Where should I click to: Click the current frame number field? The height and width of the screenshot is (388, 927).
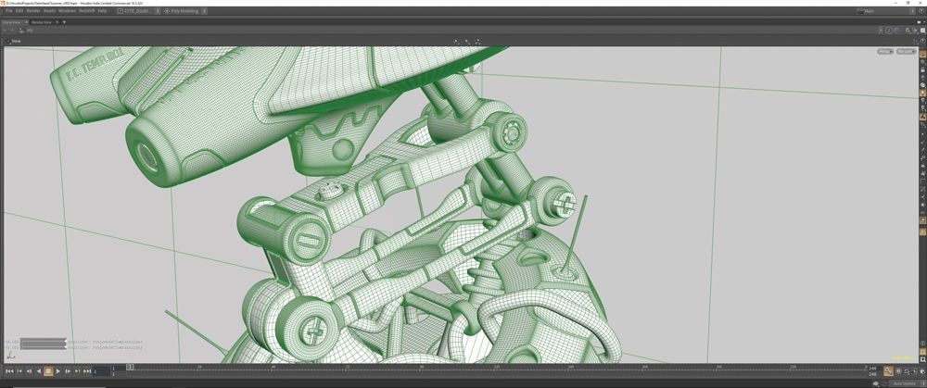(102, 371)
